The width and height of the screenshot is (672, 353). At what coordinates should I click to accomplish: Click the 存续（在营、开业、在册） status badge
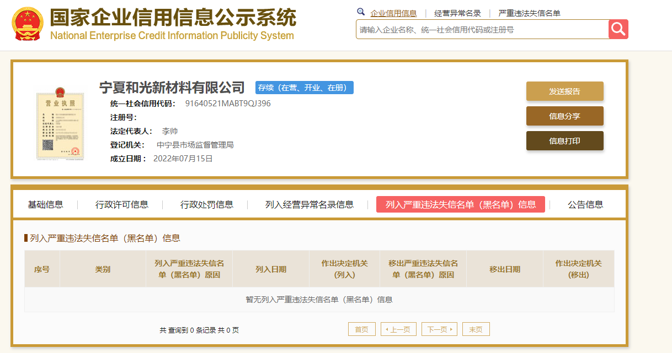pyautogui.click(x=305, y=88)
